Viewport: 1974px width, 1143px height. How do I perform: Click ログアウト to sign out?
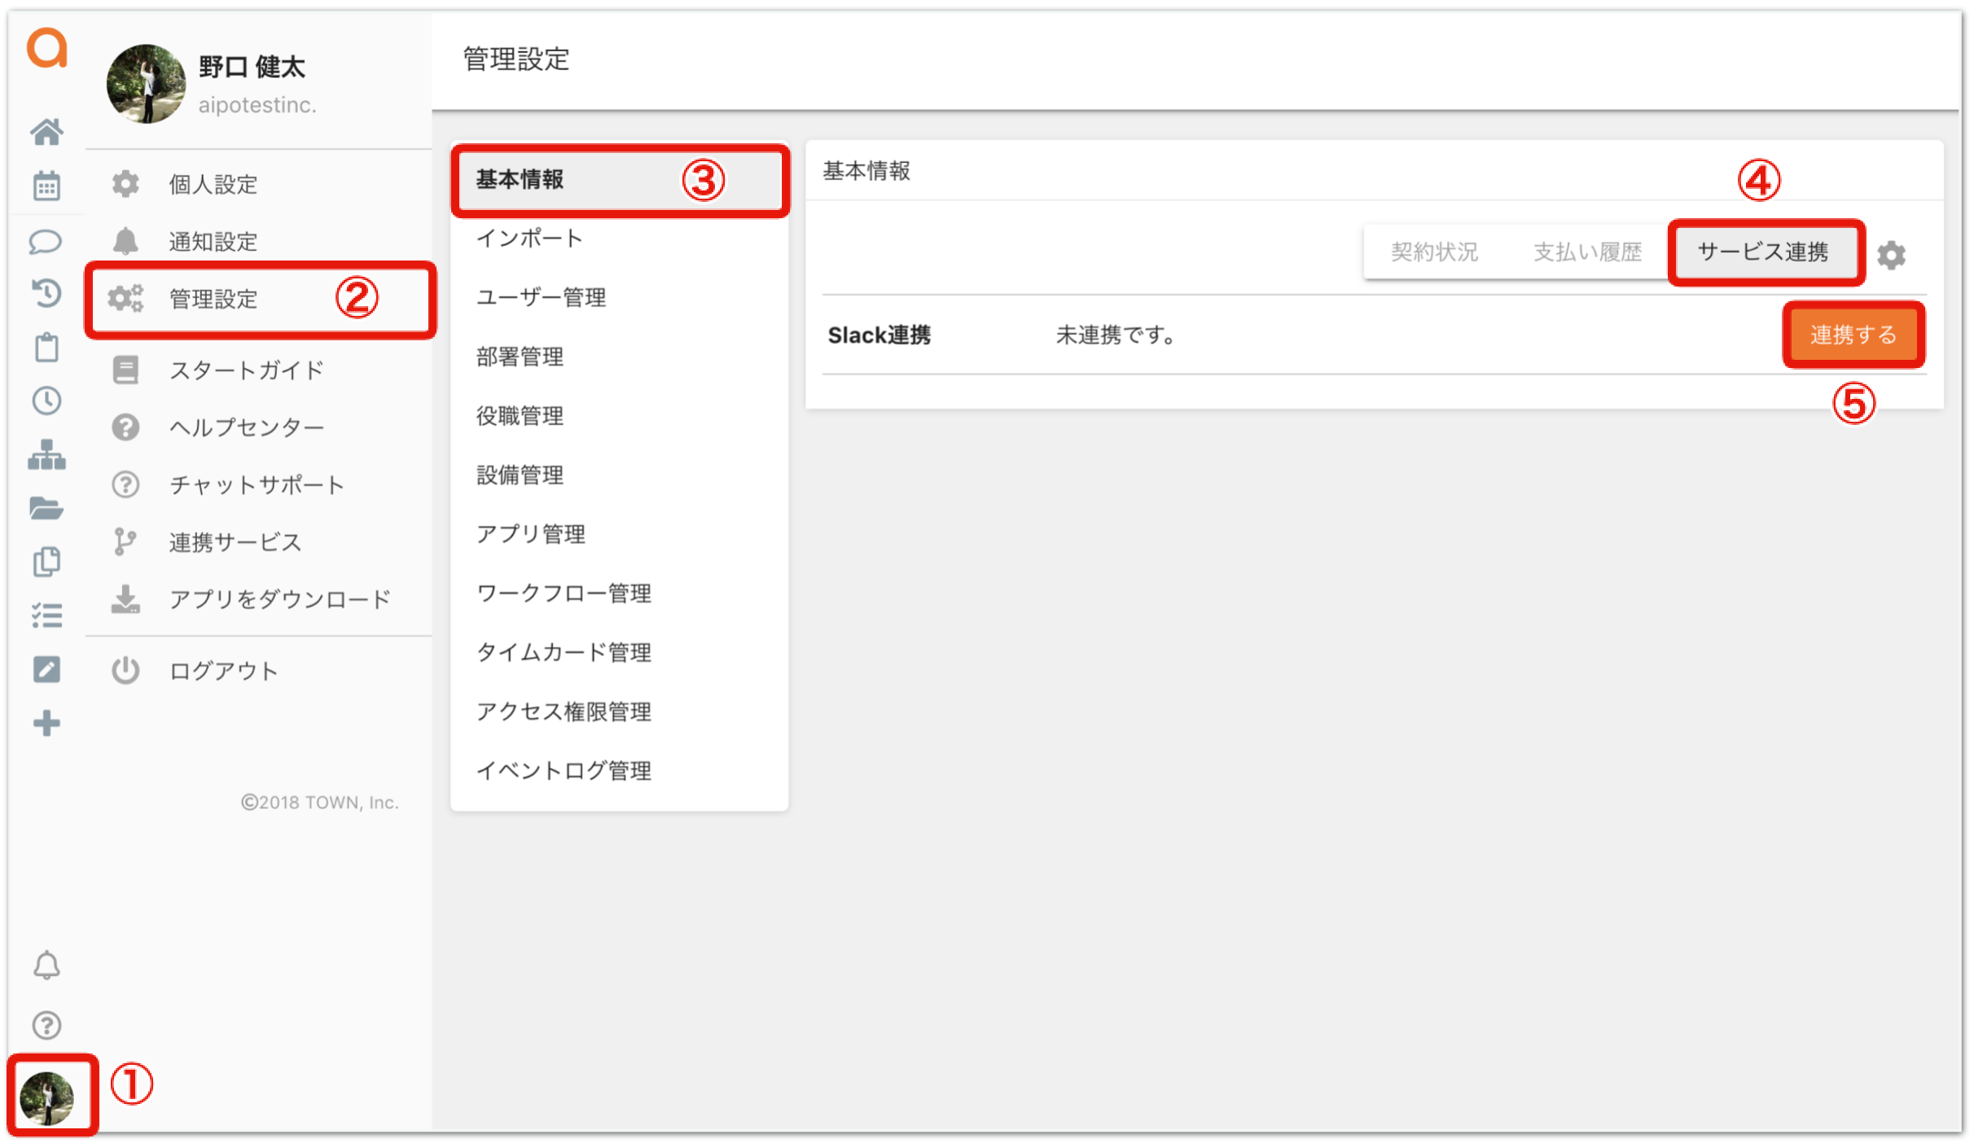(x=258, y=671)
